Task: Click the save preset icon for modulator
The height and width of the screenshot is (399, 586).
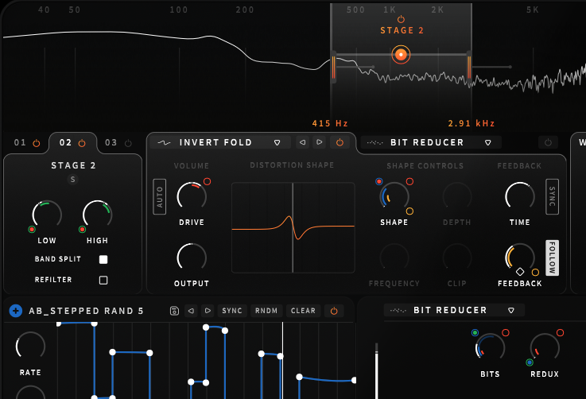Action: (174, 311)
